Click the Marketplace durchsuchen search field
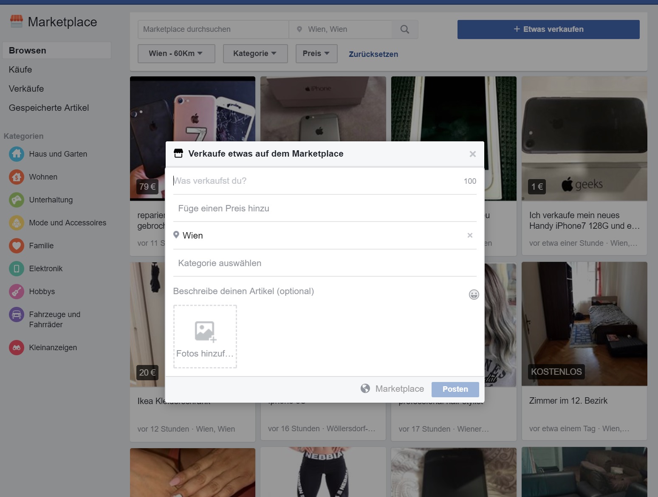The image size is (658, 497). click(213, 29)
